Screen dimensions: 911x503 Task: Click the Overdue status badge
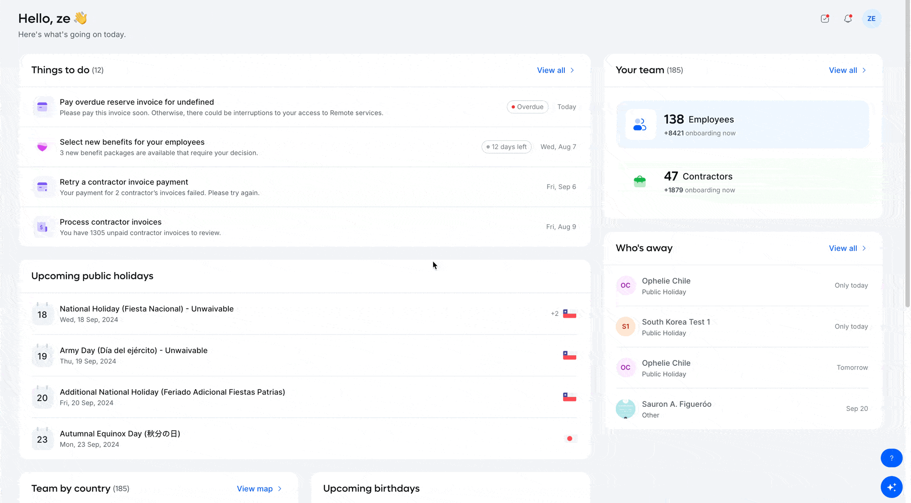[527, 107]
